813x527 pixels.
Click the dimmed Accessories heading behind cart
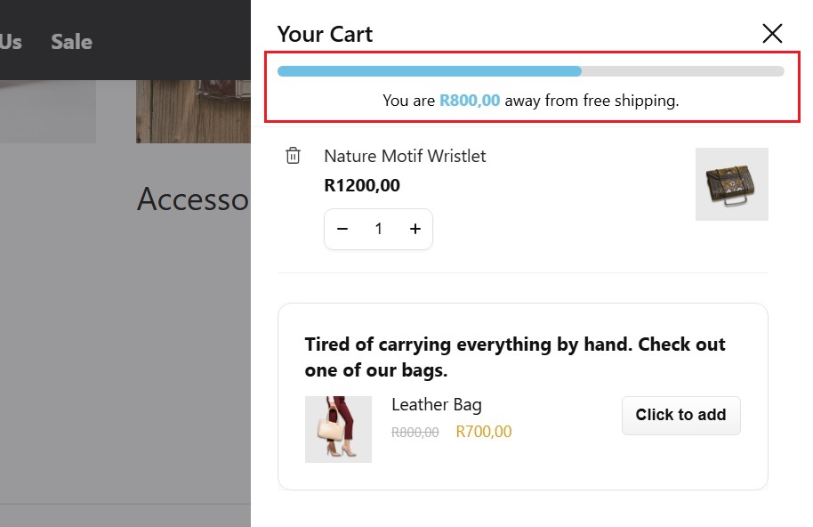192,199
